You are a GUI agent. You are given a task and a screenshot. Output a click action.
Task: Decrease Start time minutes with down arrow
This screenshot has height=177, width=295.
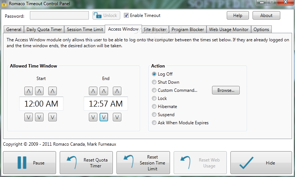39,117
